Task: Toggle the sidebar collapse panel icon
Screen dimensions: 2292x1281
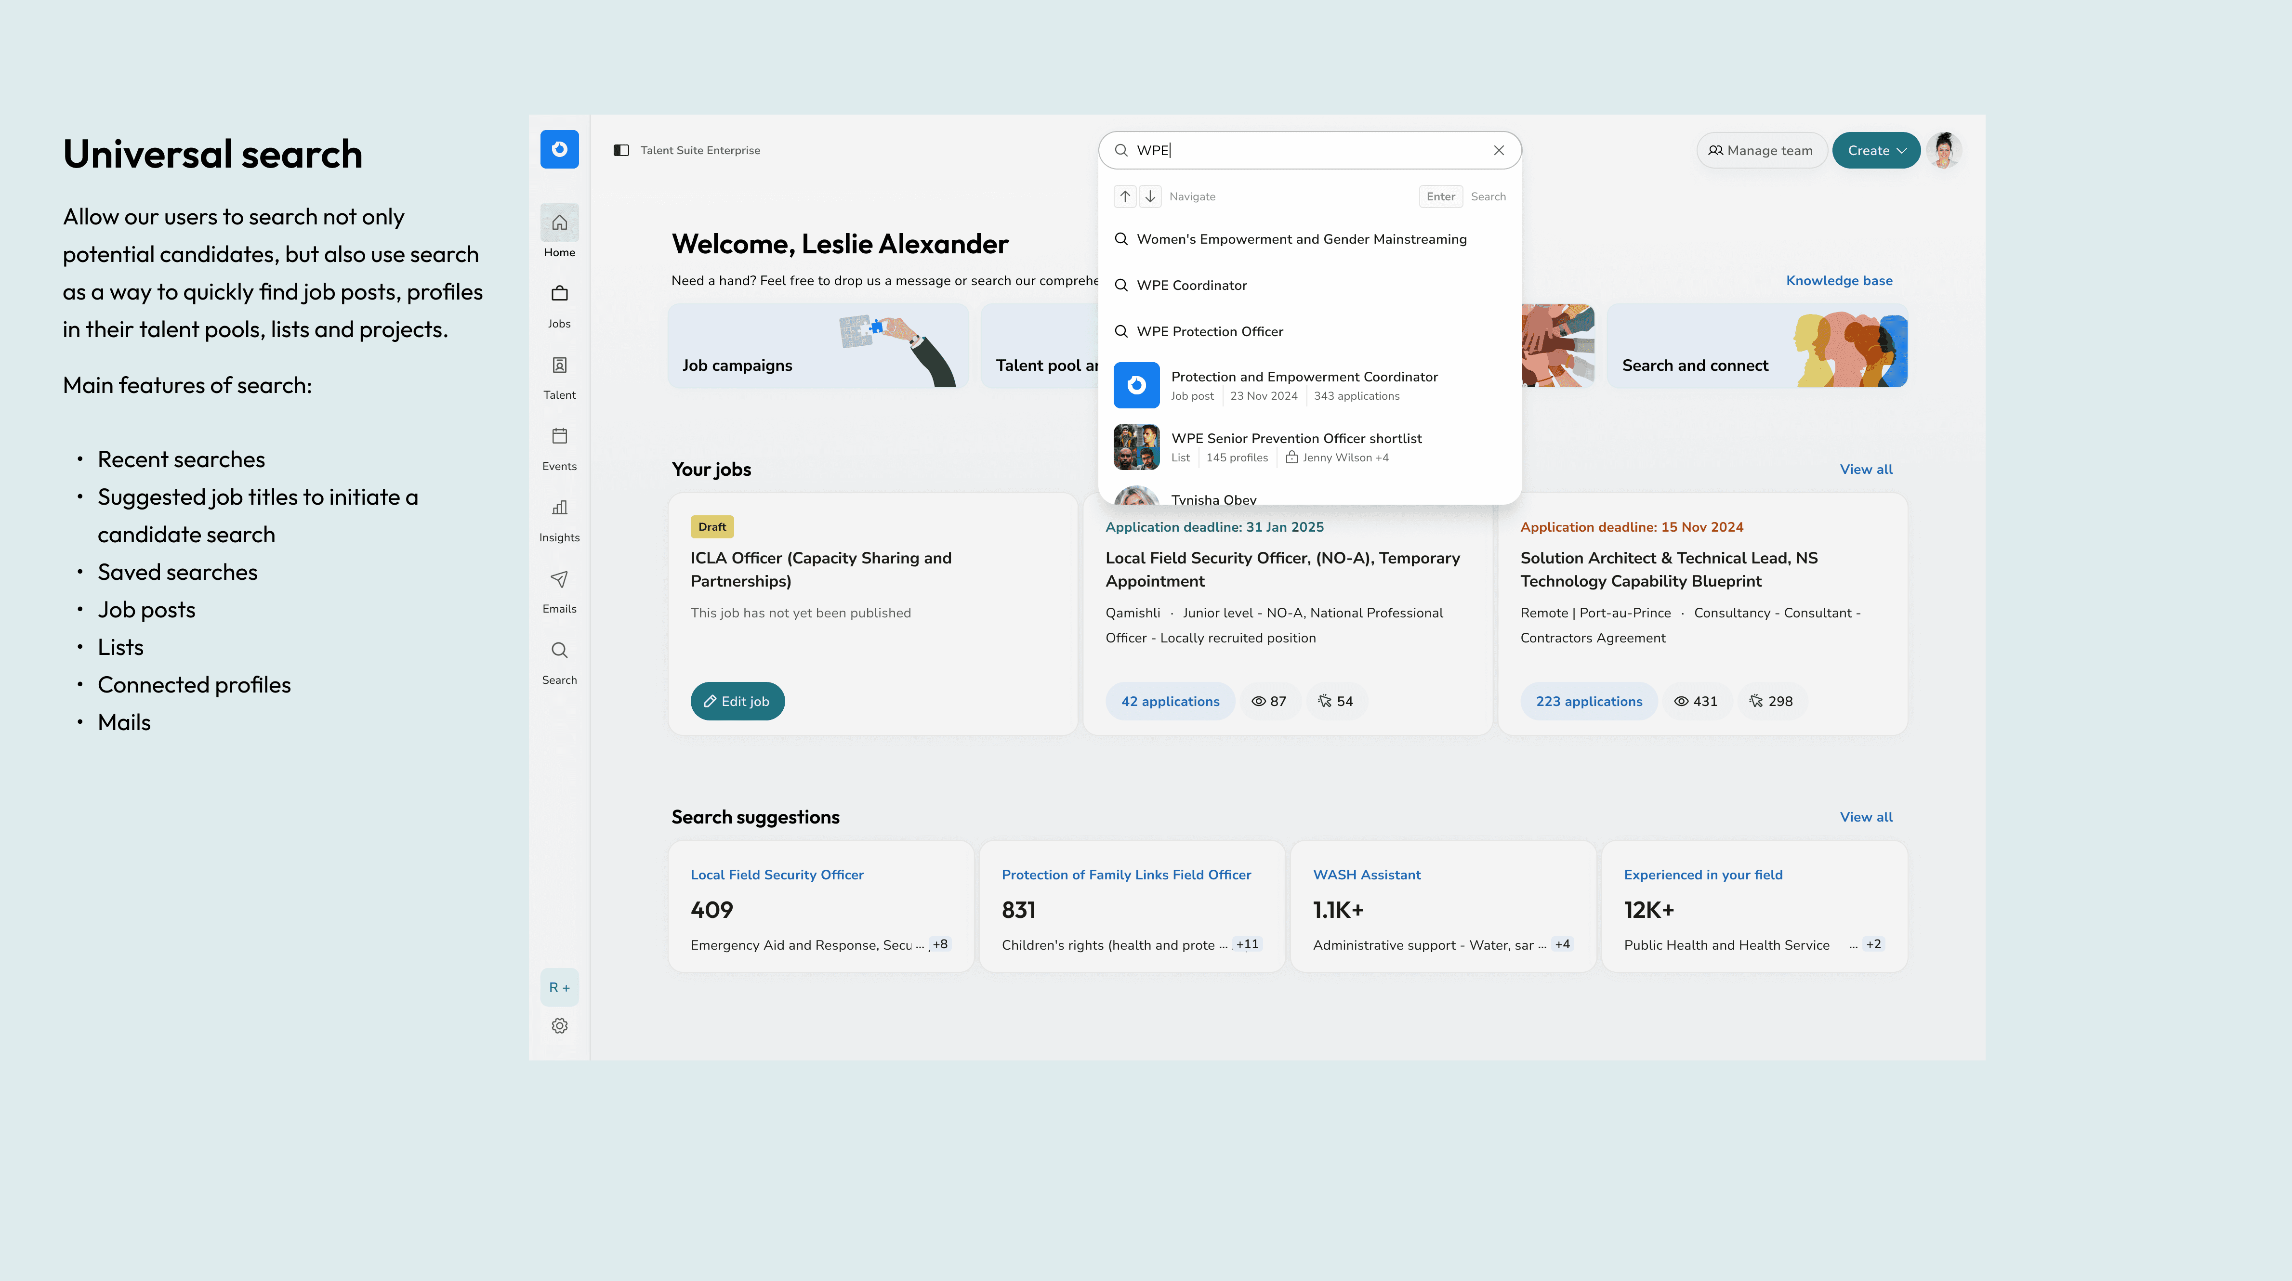Action: point(621,150)
